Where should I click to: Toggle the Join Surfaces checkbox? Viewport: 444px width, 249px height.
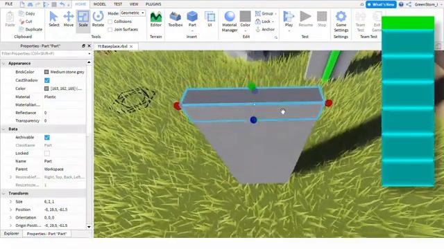tap(110, 30)
